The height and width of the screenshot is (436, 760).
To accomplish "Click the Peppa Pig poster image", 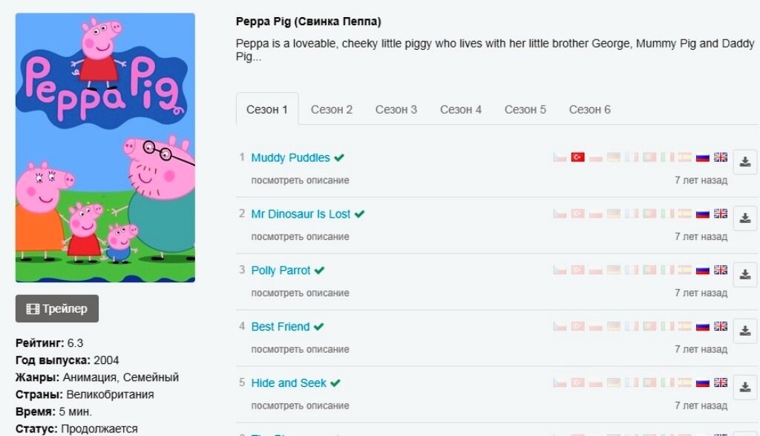I will [x=105, y=147].
